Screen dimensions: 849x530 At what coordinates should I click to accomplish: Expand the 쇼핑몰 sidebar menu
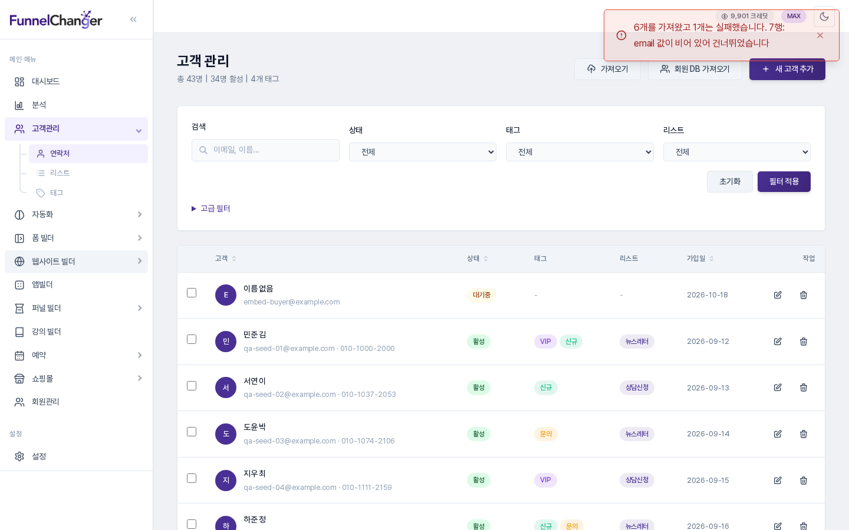76,379
